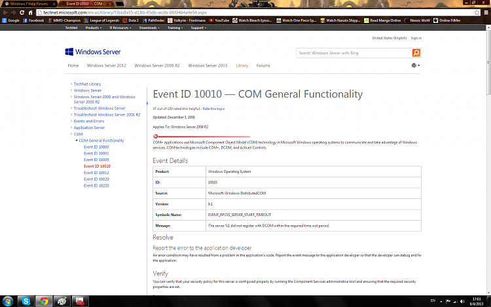Select Windows Server 2012 navigation item

tap(107, 65)
